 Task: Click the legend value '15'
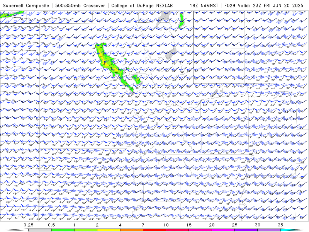189,225
